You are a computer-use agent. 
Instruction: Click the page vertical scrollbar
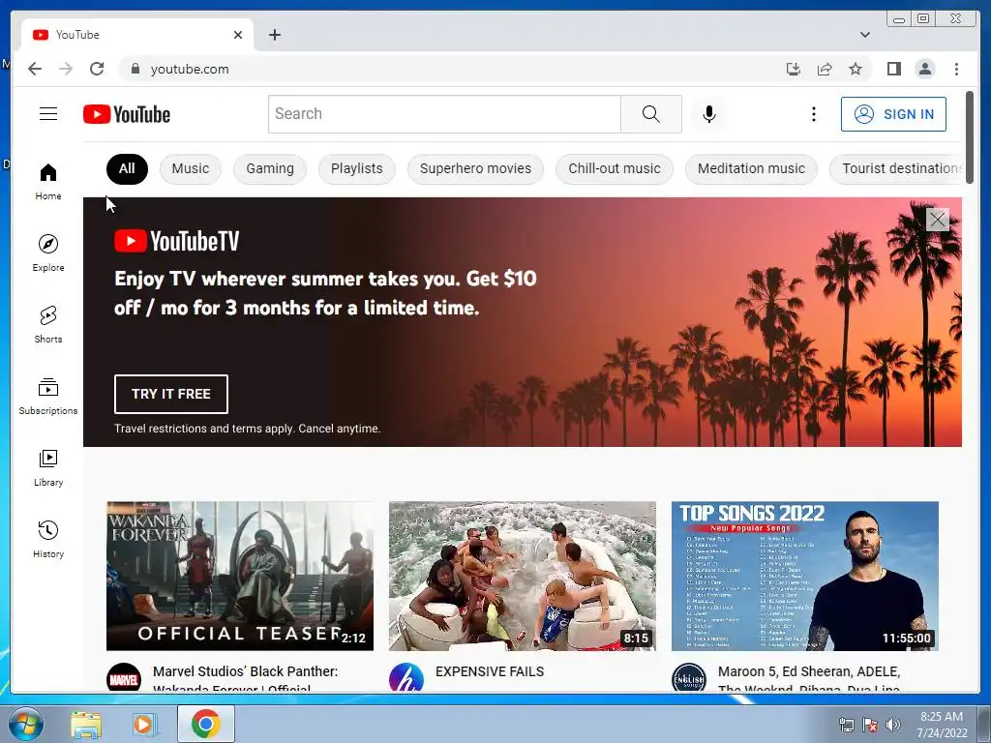[x=970, y=137]
